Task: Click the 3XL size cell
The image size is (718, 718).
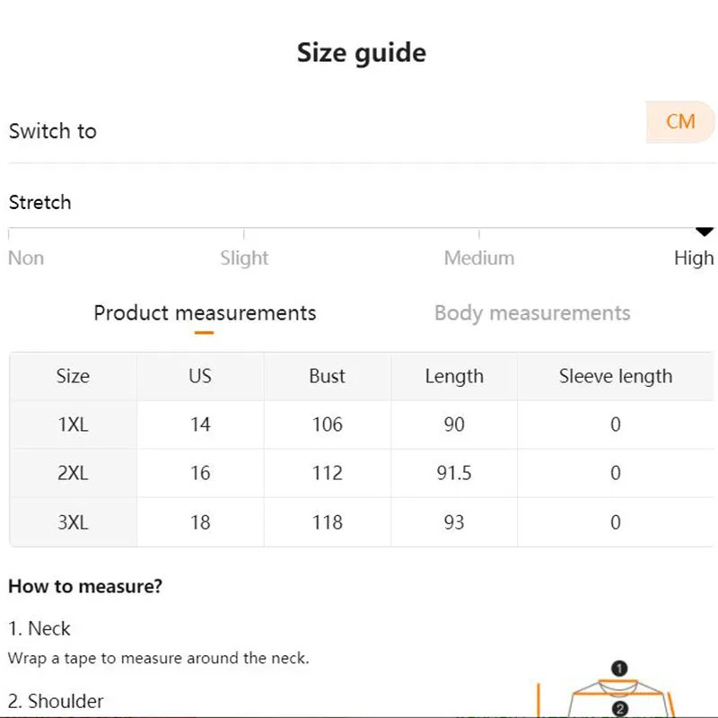Action: click(73, 522)
